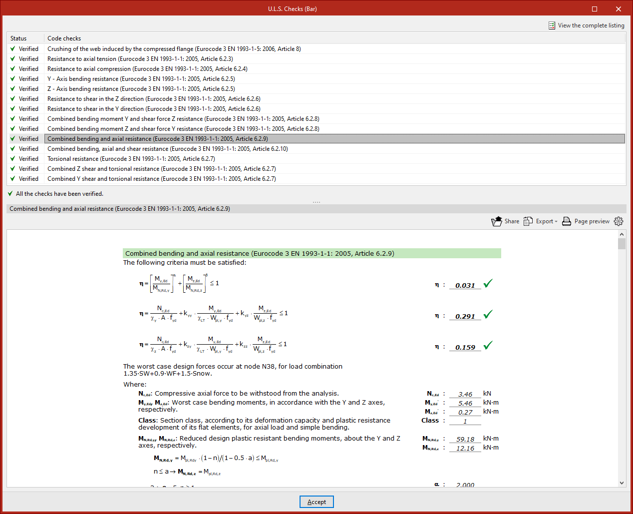Screen dimensions: 633x514
Task: Click the Page preview printer icon
Action: click(x=567, y=221)
